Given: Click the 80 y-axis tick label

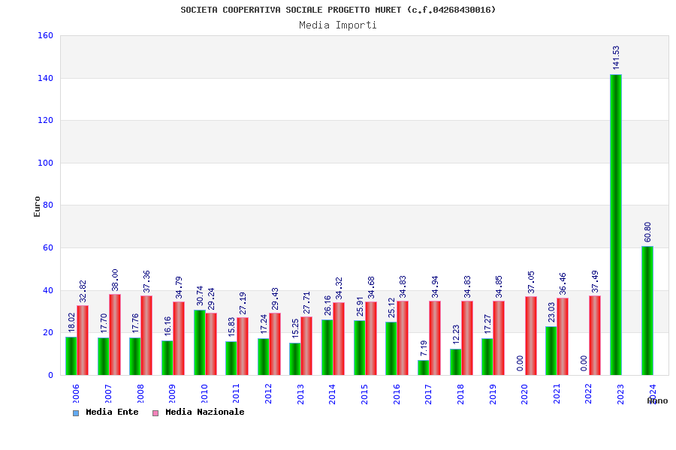Looking at the screenshot, I should [48, 205].
